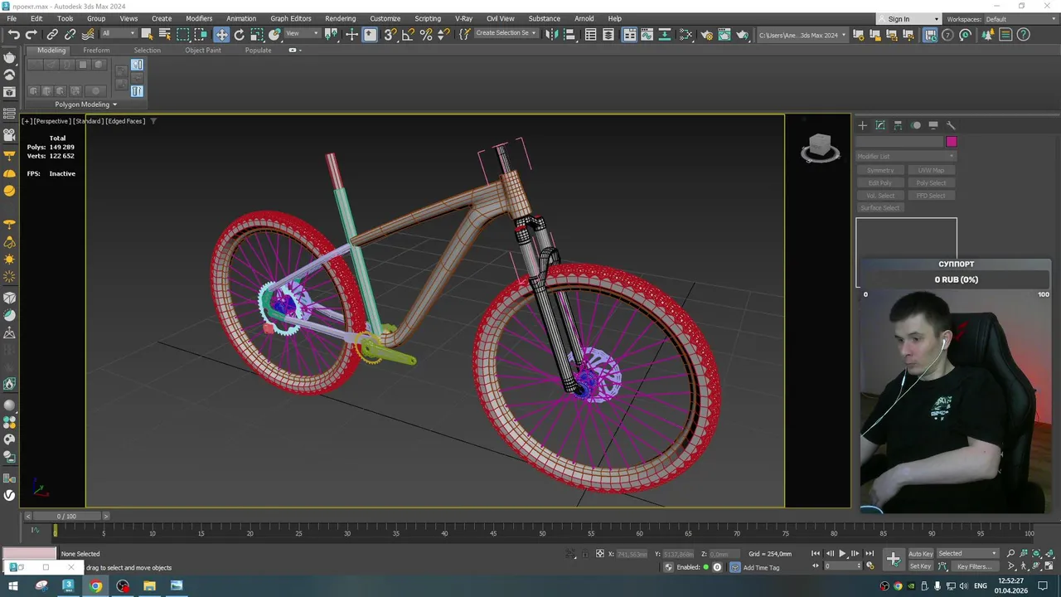Open the 'Selected' key filter dropdown
Screen dimensions: 1061x597
pyautogui.click(x=967, y=553)
